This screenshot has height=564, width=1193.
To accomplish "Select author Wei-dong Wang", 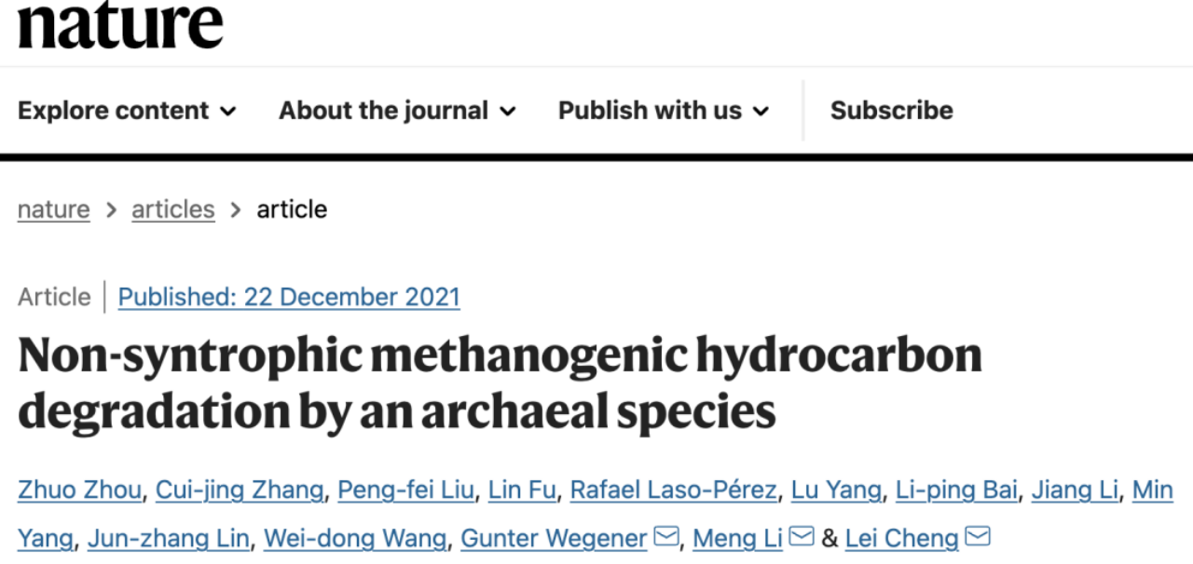I will pyautogui.click(x=355, y=538).
